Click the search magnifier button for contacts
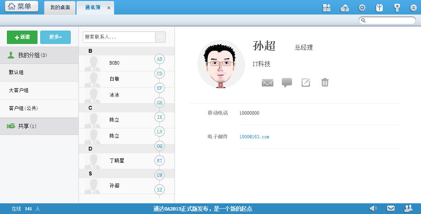This screenshot has width=421, height=214. point(160,37)
